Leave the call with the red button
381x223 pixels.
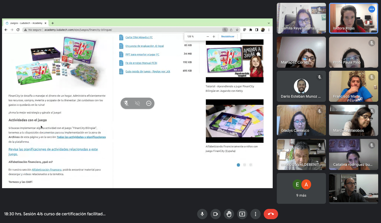(x=271, y=214)
